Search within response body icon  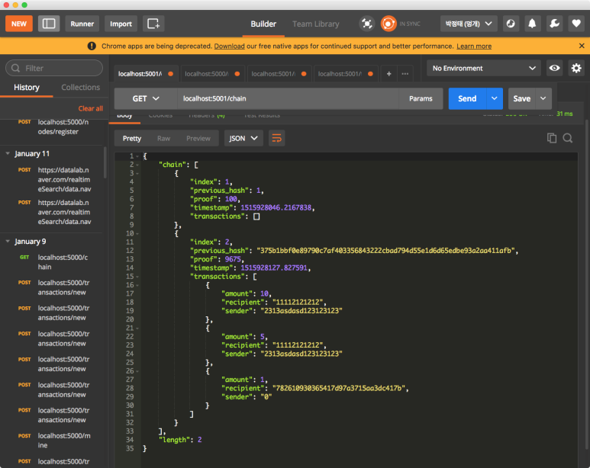(567, 138)
